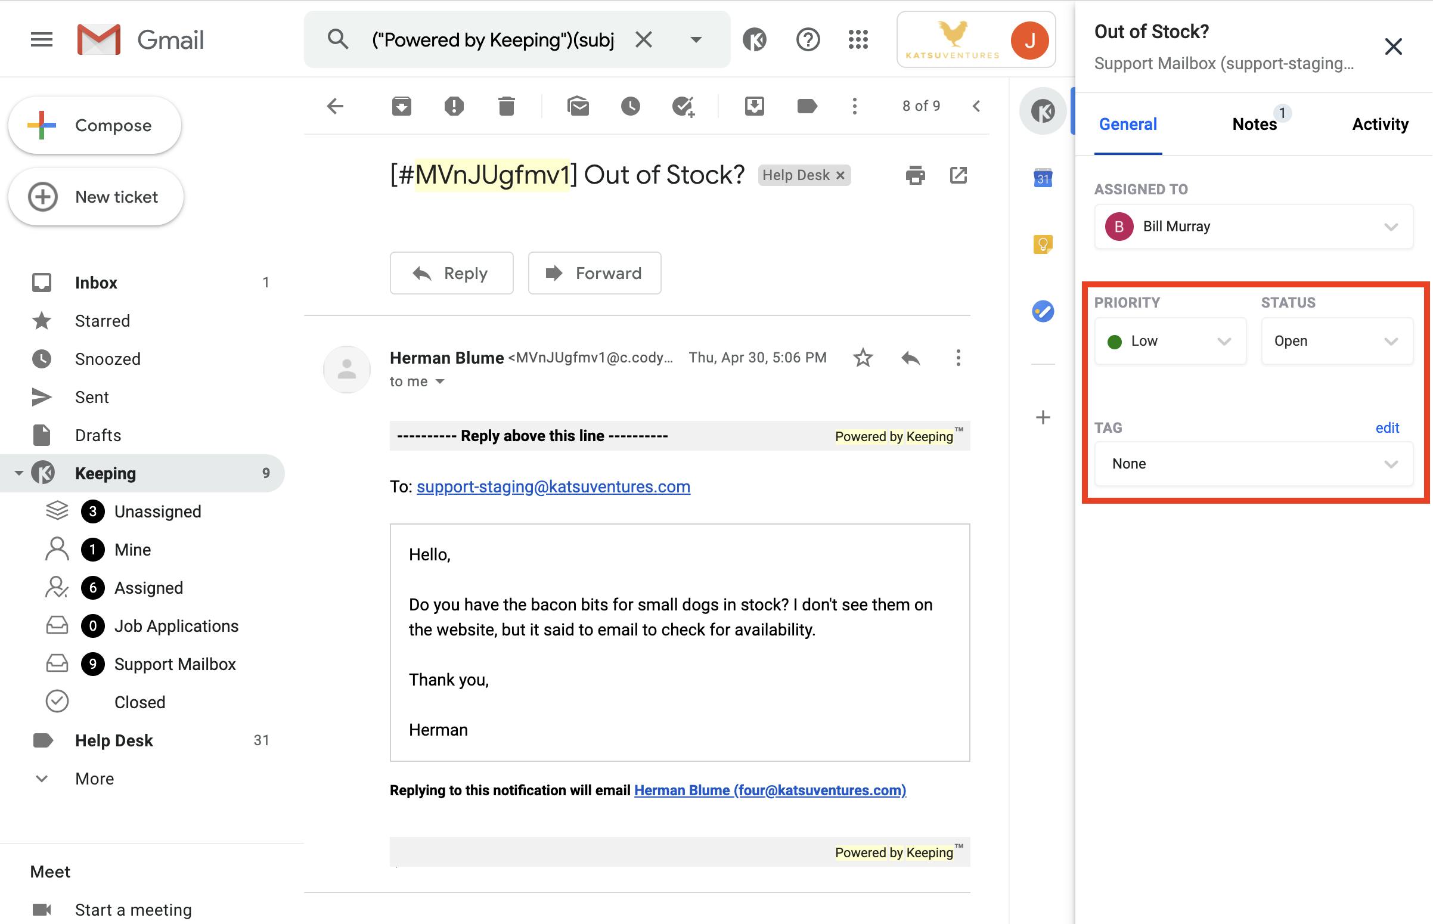Open Google Keep side panel icon
The height and width of the screenshot is (924, 1433).
[x=1043, y=244]
